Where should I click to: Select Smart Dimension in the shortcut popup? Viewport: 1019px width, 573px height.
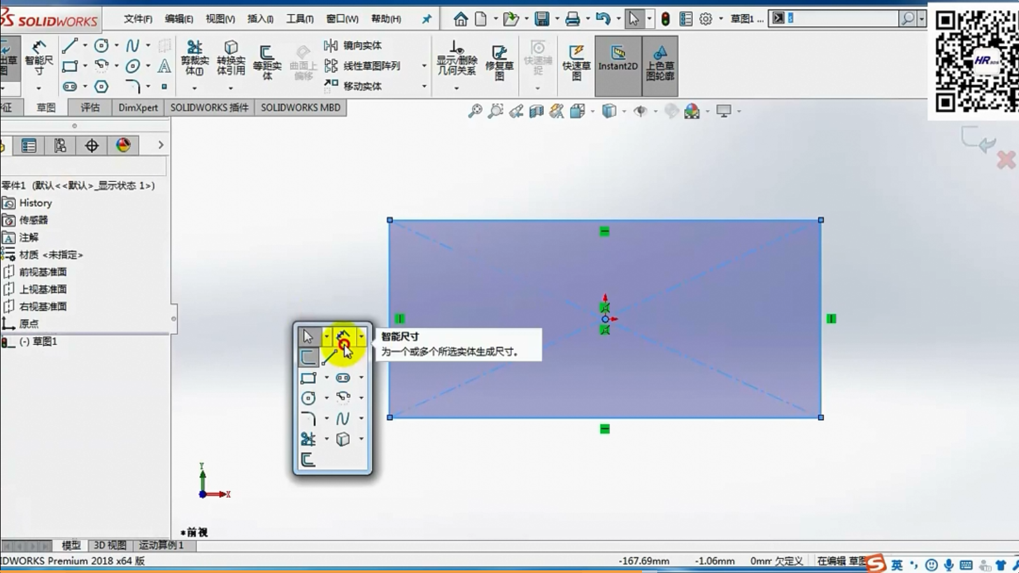(343, 337)
